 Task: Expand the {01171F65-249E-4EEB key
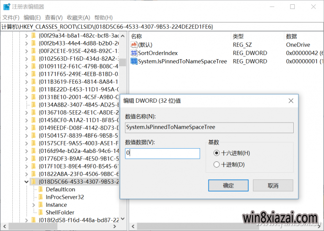tap(26, 74)
